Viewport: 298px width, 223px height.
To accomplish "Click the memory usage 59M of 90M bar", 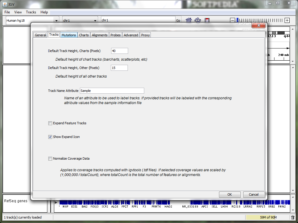I will 268,217.
